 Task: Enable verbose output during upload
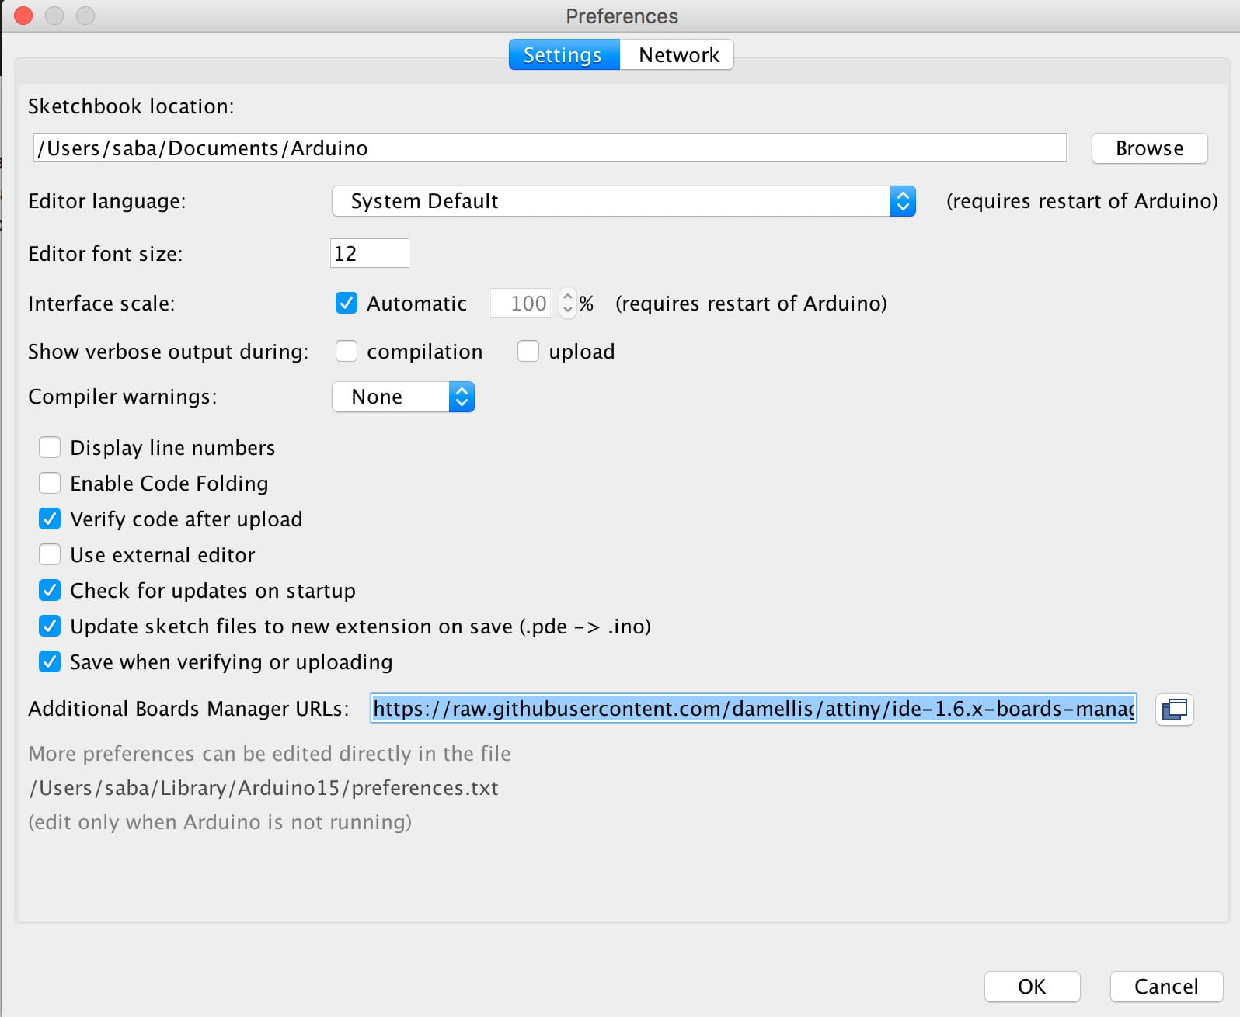pyautogui.click(x=528, y=351)
